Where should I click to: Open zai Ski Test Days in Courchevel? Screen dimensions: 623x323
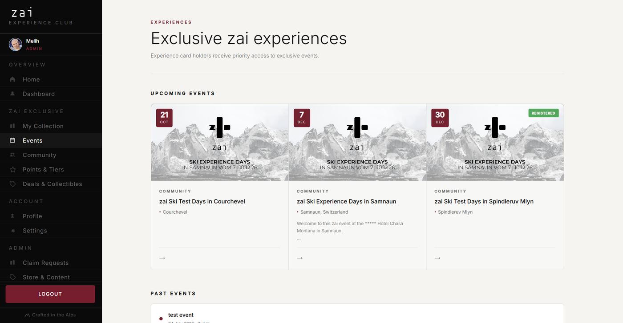click(x=202, y=201)
